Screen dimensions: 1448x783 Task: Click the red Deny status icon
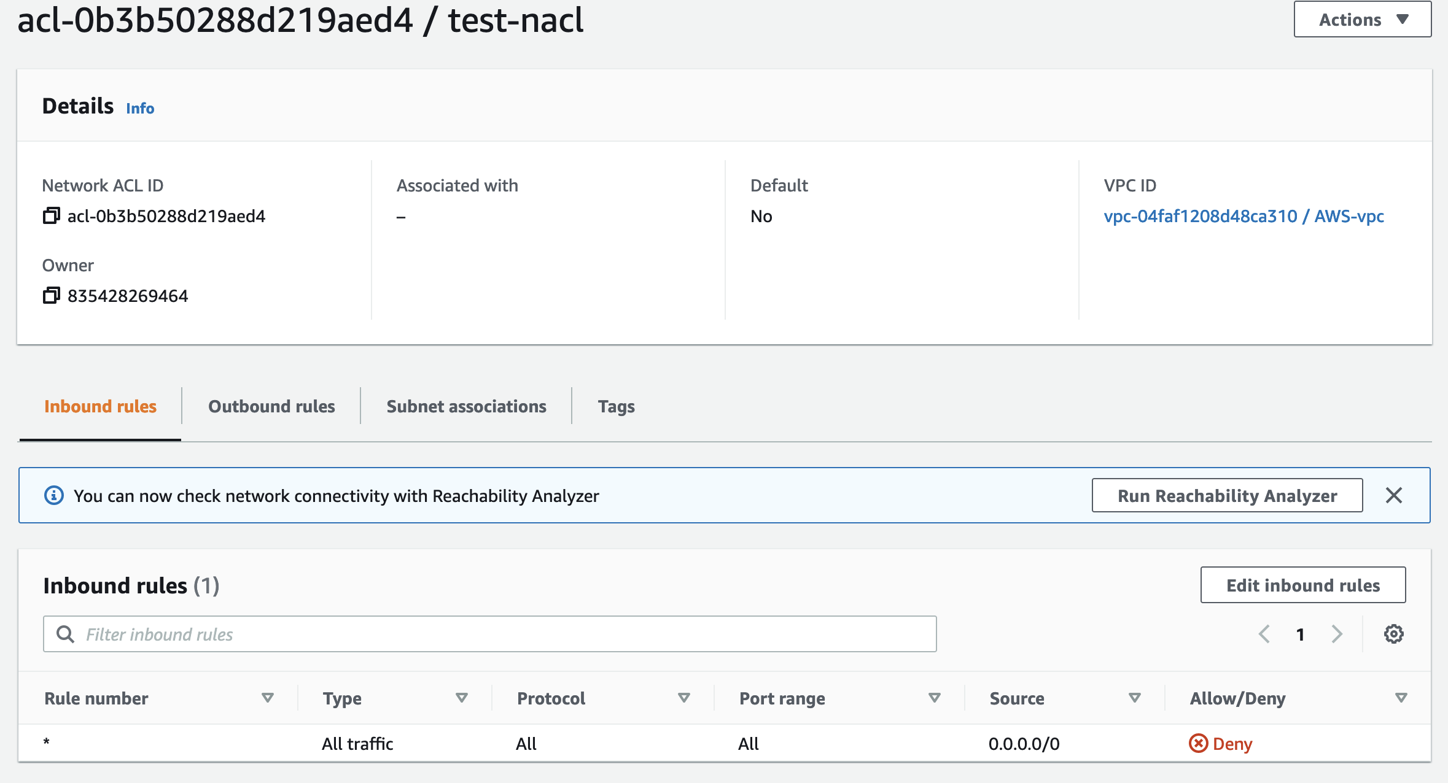click(x=1198, y=744)
